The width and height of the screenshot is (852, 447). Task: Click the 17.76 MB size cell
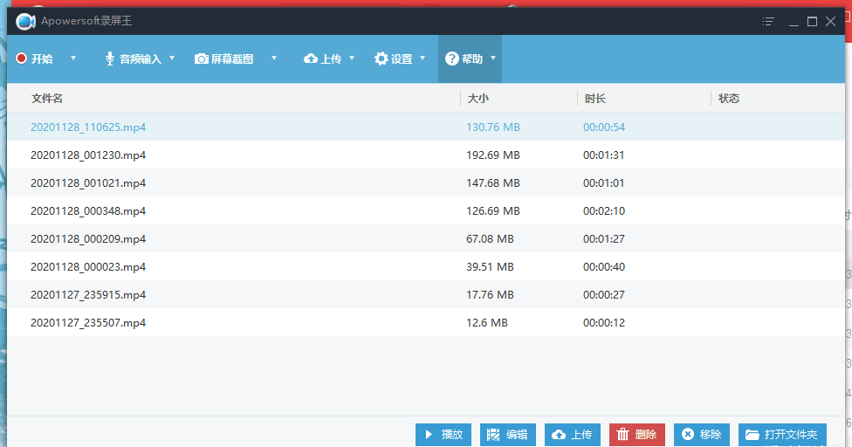coord(490,295)
